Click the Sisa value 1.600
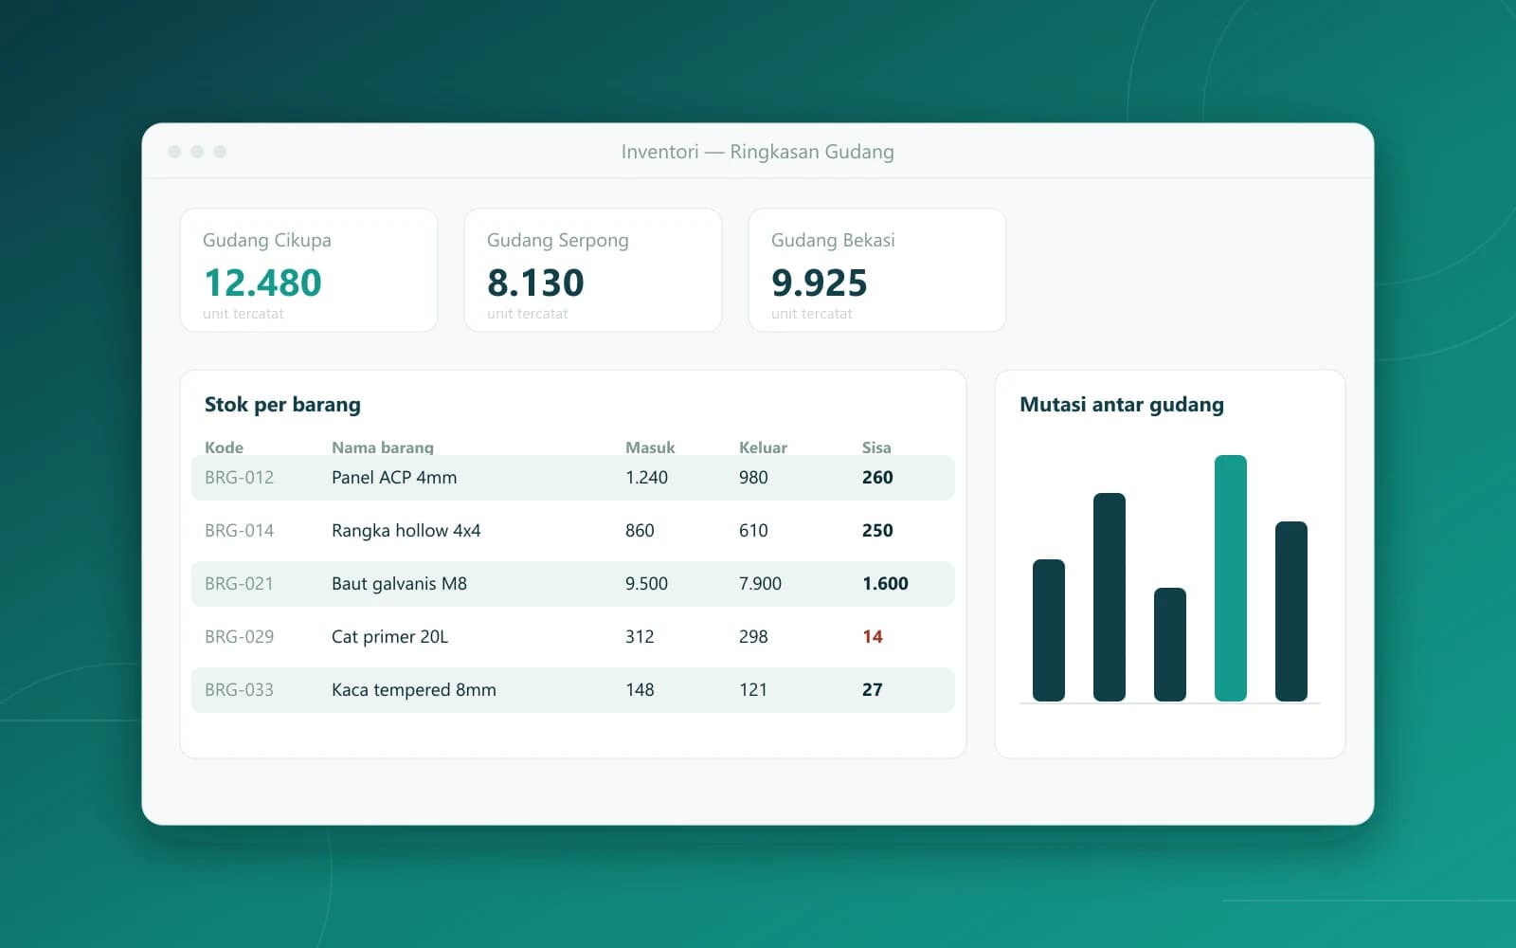The height and width of the screenshot is (948, 1516). tap(885, 584)
